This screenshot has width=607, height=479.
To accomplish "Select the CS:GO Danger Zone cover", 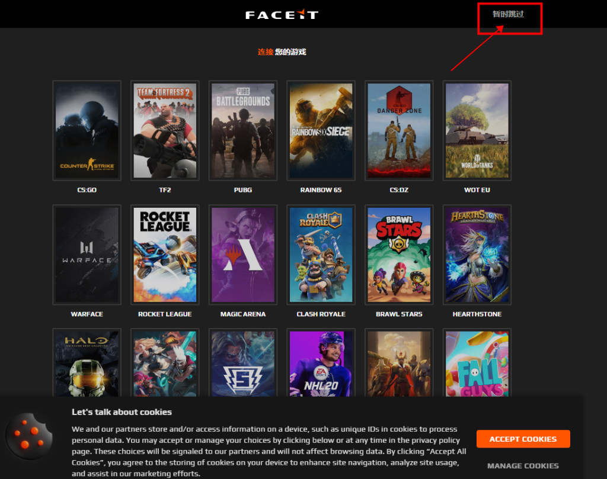I will (399, 130).
